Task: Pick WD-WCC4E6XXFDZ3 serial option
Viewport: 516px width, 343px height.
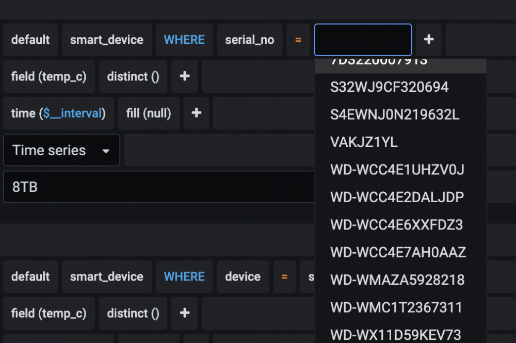Action: [401, 225]
